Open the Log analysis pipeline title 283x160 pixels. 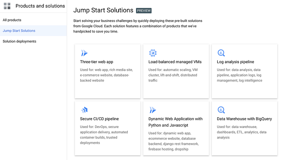pyautogui.click(x=235, y=62)
